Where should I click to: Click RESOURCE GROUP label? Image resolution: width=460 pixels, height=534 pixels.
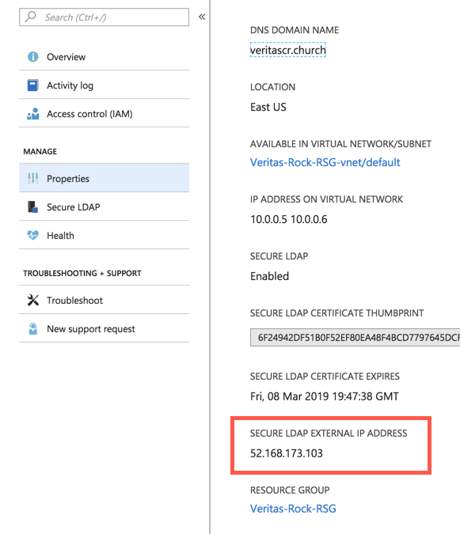290,490
